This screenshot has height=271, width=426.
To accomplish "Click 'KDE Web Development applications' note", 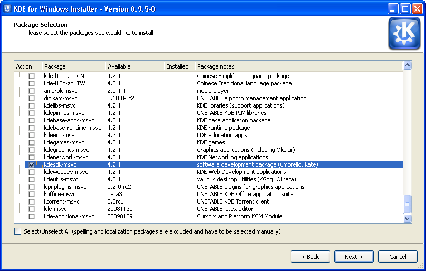I will point(241,172).
